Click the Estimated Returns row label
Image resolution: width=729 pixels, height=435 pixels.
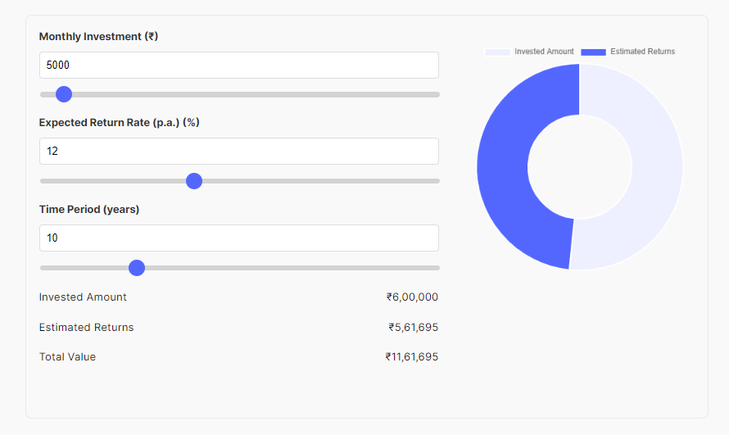coord(87,327)
